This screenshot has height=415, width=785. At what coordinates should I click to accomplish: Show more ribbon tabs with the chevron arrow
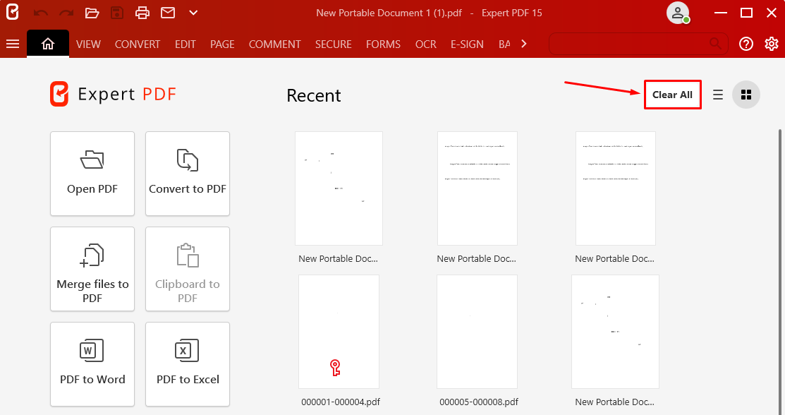pyautogui.click(x=524, y=44)
